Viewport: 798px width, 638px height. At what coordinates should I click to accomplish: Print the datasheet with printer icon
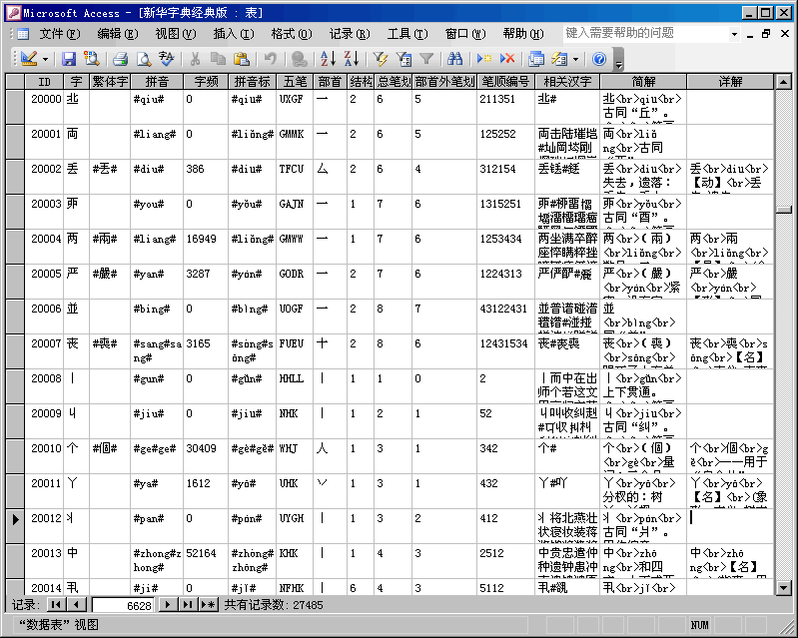tap(120, 59)
